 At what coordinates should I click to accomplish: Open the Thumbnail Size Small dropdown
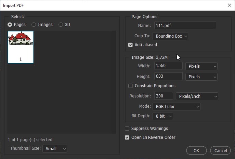click(55, 149)
